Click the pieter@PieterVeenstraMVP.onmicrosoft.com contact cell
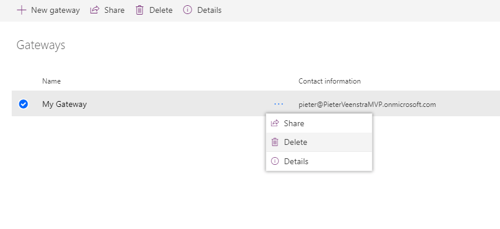Viewport: 500px width, 229px height. 367,105
